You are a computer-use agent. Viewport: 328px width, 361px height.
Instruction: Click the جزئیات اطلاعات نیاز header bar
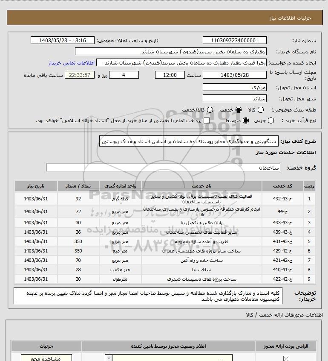click(x=164, y=18)
